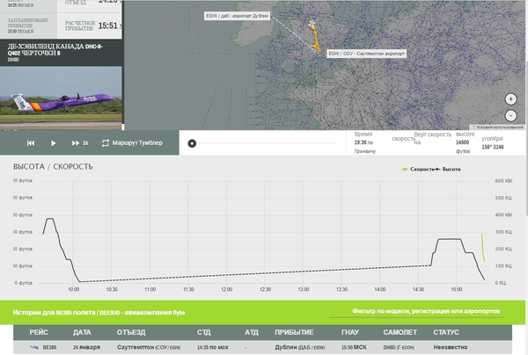Click the rewind playback icon
528x355 pixels.
31,143
